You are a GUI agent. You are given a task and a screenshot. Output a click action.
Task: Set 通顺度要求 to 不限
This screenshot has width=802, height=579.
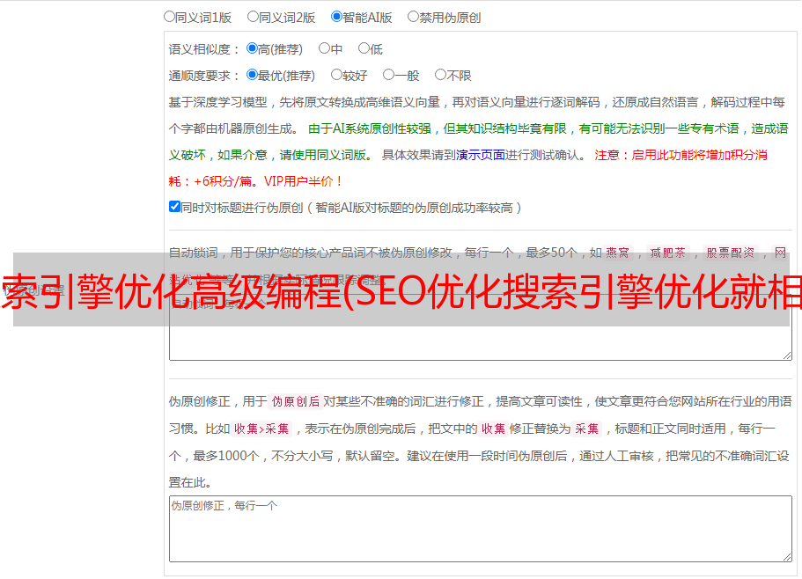pyautogui.click(x=440, y=75)
